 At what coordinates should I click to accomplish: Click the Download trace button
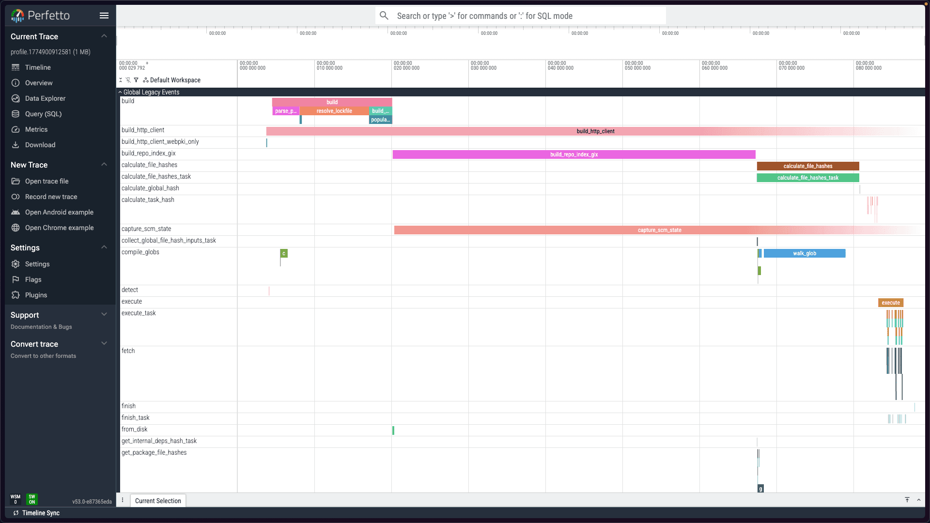pos(40,145)
